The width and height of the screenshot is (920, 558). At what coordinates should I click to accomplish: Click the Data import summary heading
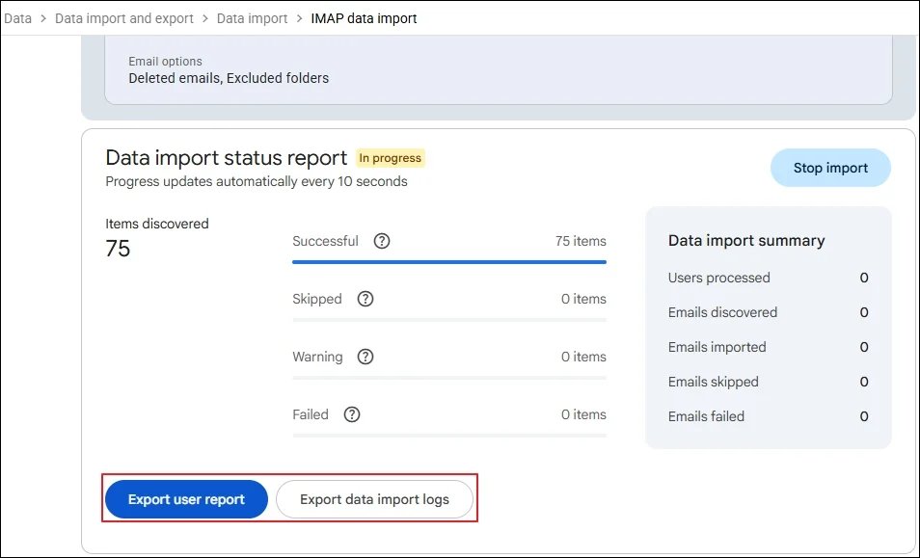click(746, 240)
